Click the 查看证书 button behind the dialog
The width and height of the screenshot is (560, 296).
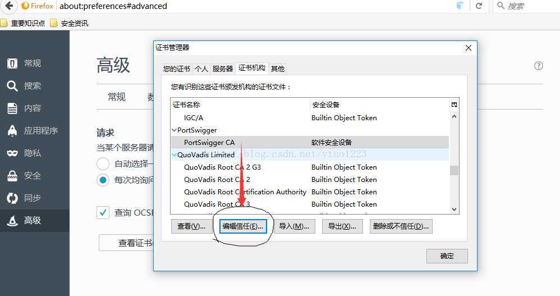(x=126, y=243)
